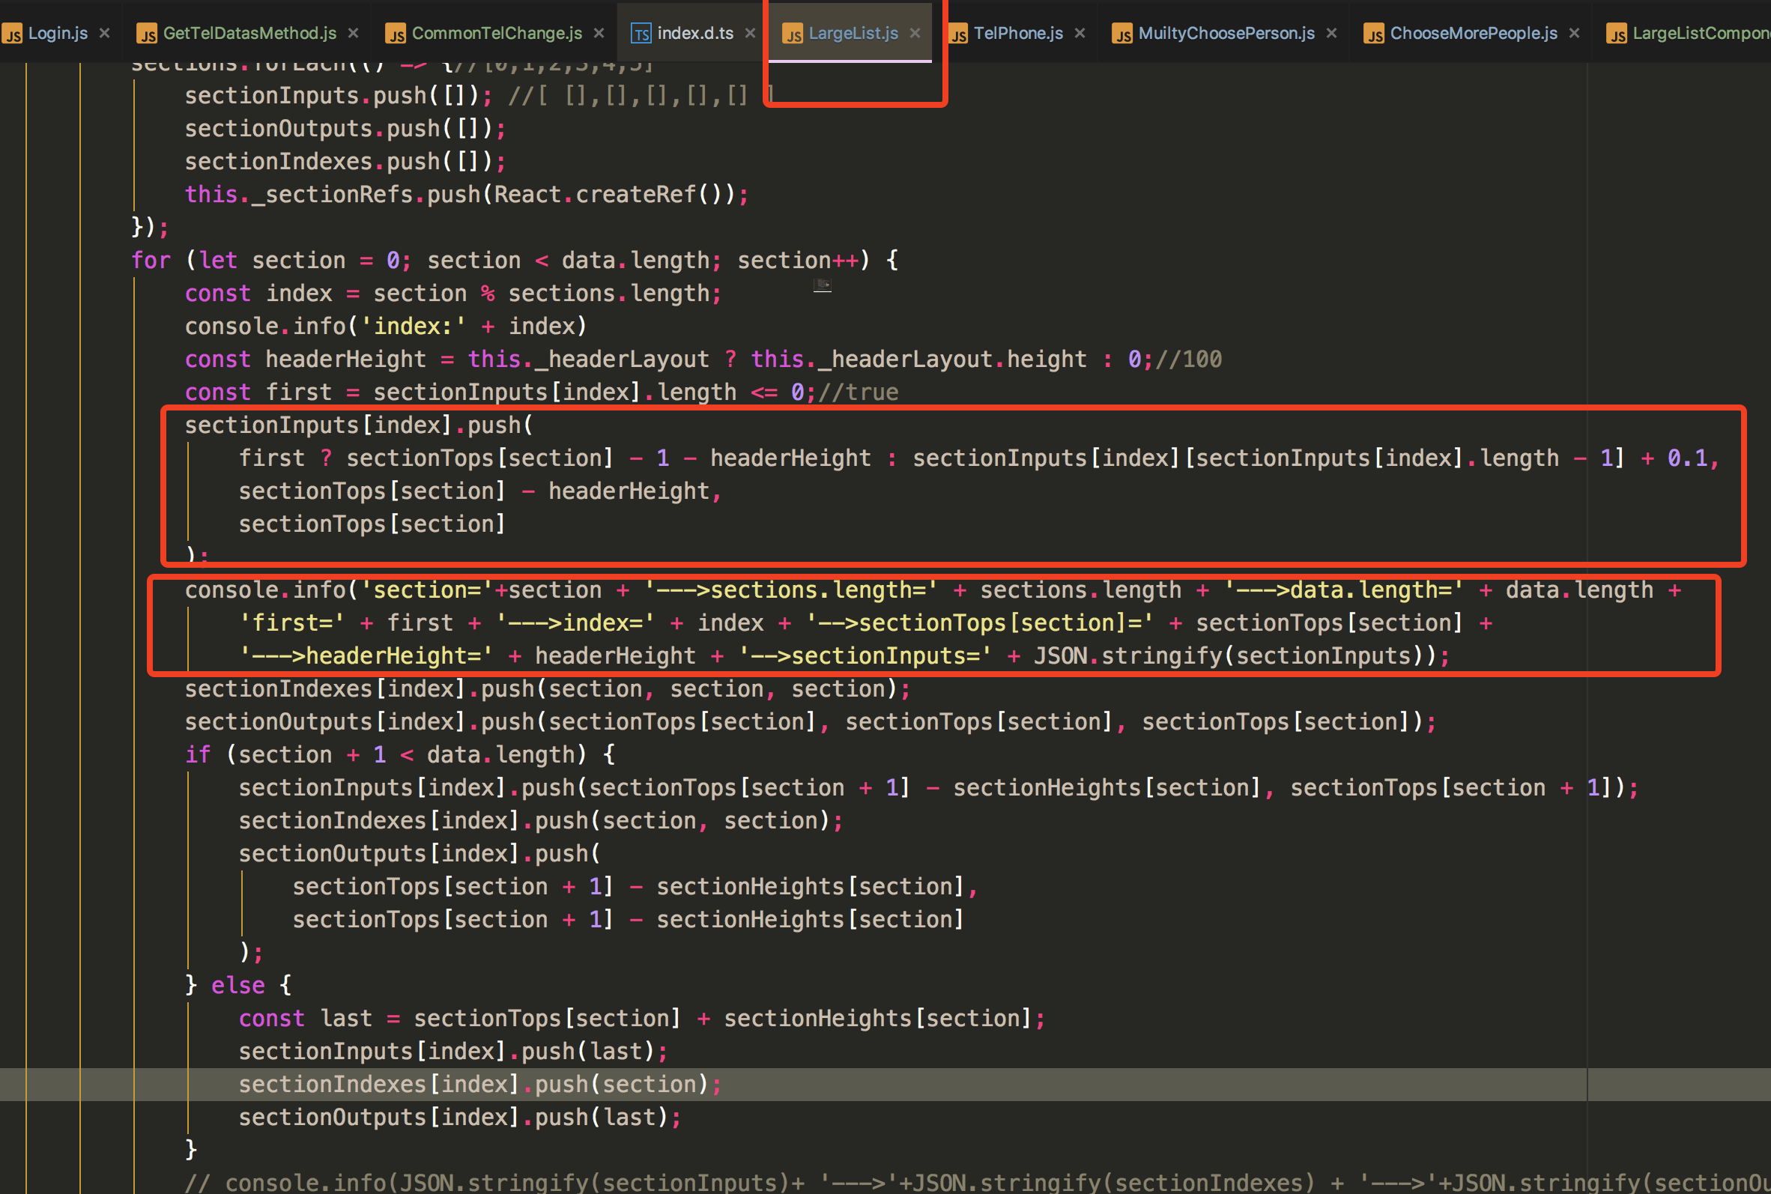Click the JS icon on the LargeList.js tab

pyautogui.click(x=794, y=33)
